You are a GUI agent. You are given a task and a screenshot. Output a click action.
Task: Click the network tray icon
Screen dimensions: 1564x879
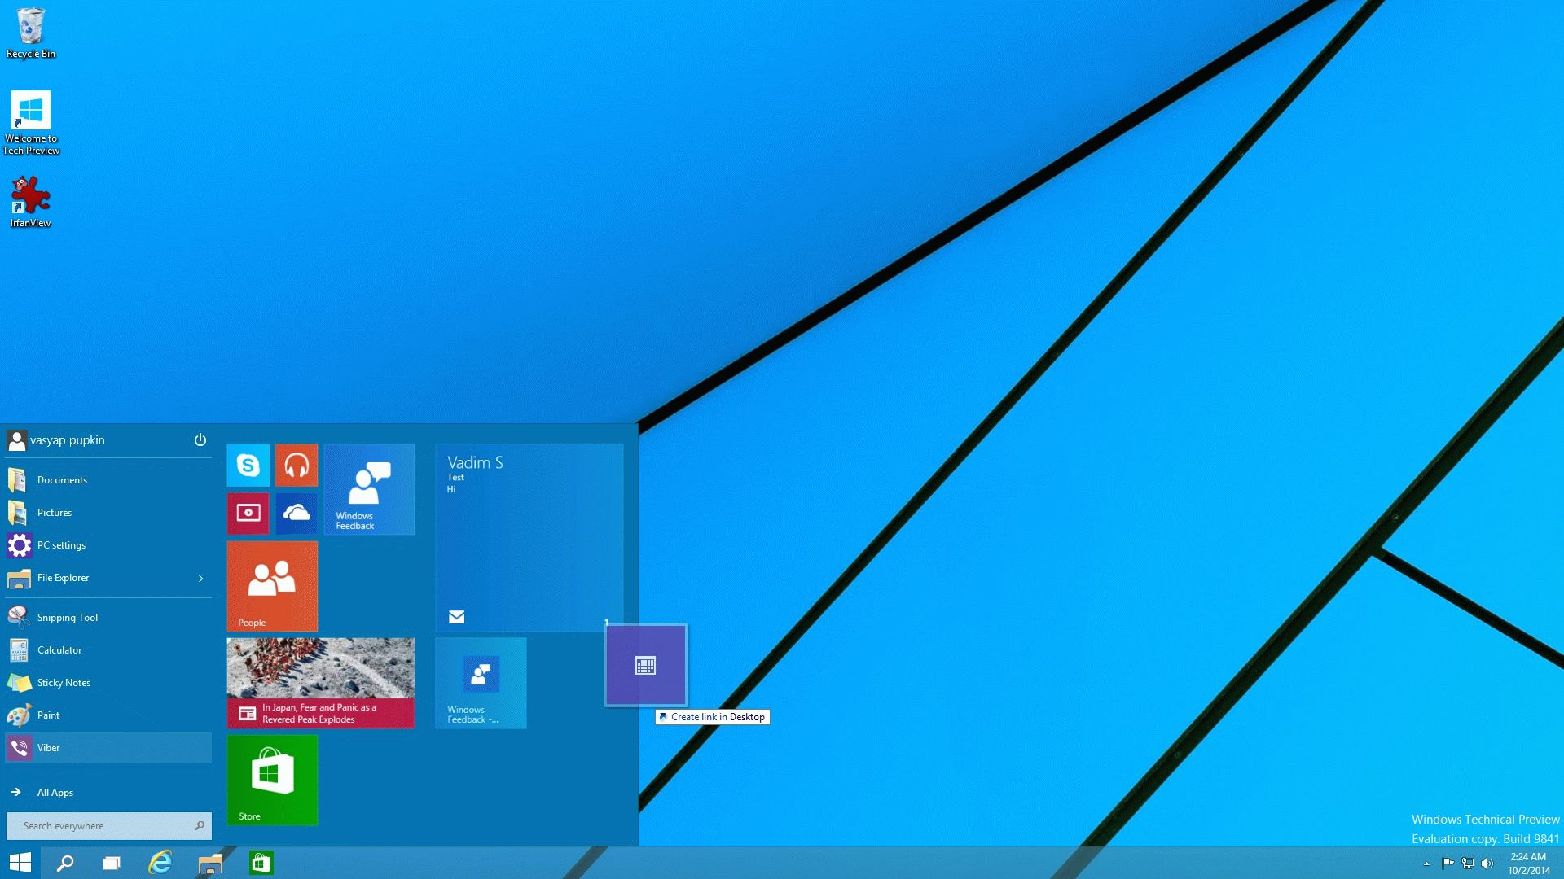coord(1468,864)
